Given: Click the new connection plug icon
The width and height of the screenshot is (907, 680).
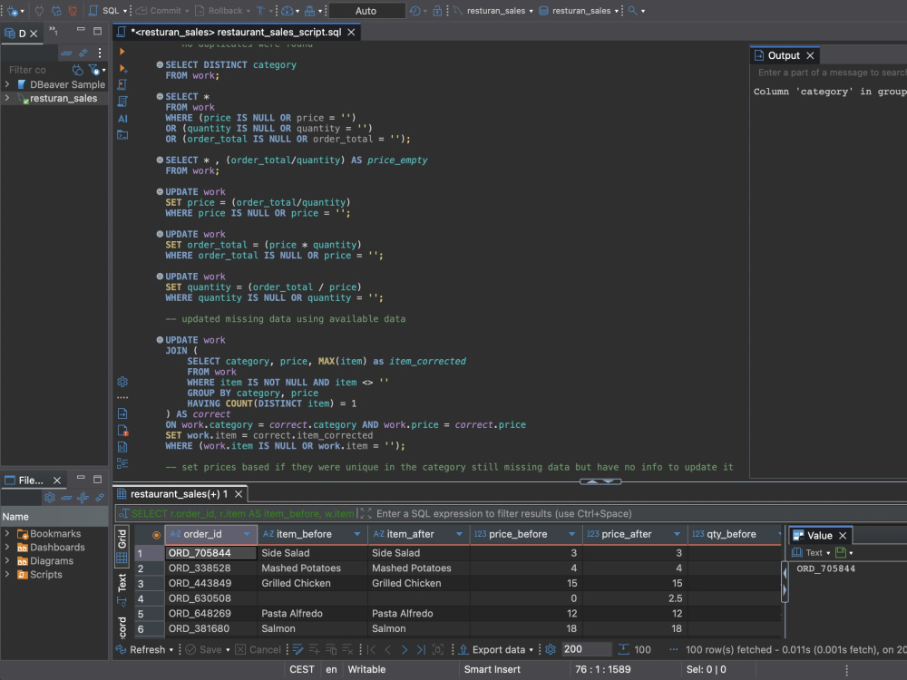Looking at the screenshot, I should pyautogui.click(x=12, y=10).
